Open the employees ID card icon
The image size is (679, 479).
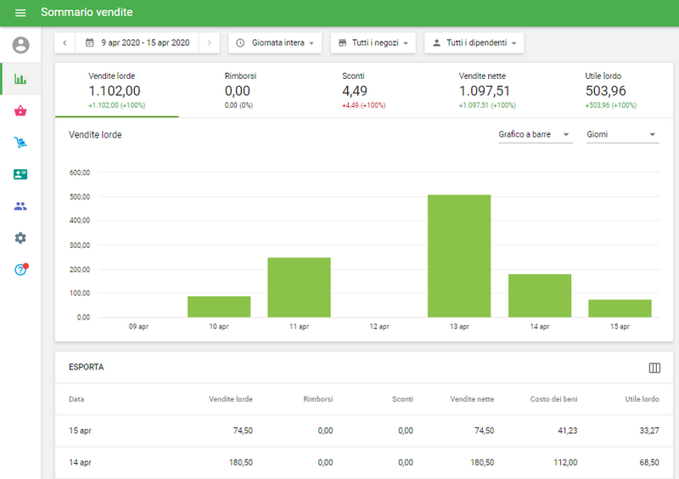20,174
